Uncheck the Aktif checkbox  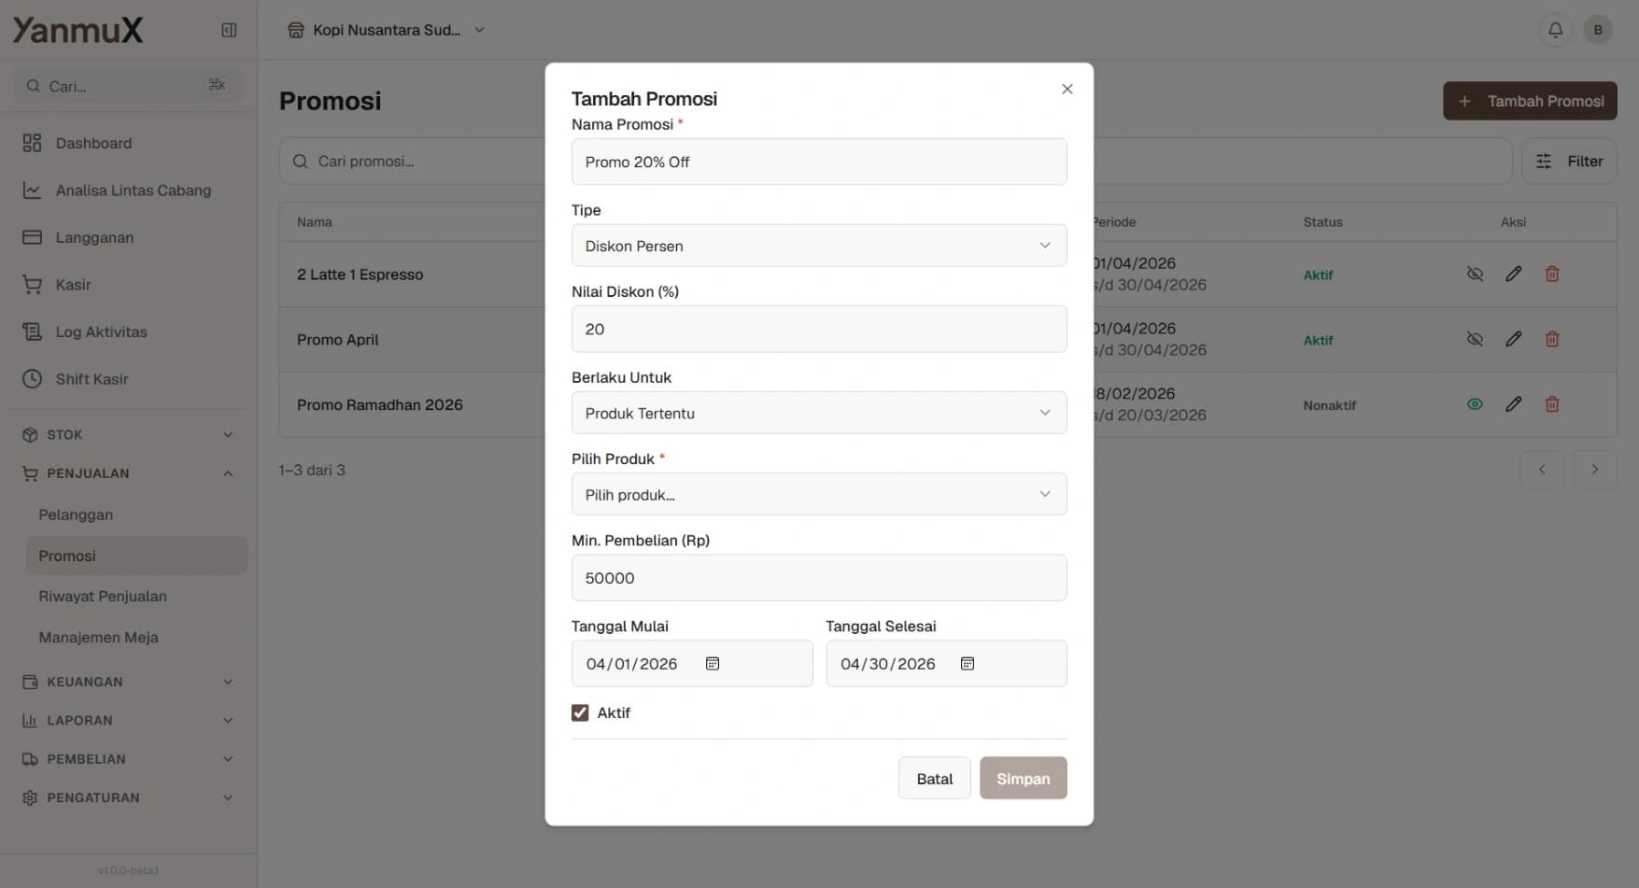(x=580, y=713)
